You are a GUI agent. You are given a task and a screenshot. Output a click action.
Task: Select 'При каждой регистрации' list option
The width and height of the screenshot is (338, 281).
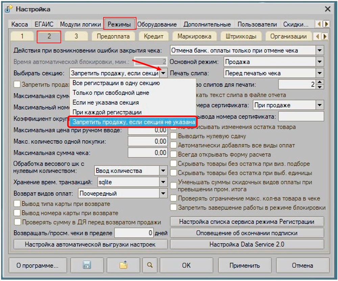pyautogui.click(x=107, y=112)
